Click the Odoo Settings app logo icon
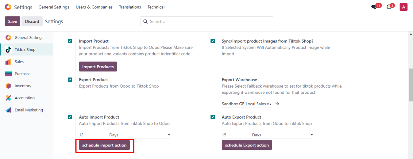The image size is (413, 159). (x=8, y=7)
